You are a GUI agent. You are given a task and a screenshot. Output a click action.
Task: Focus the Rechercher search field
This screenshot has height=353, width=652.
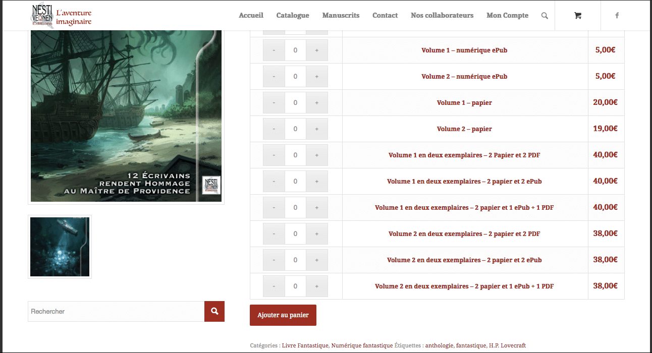(116, 311)
